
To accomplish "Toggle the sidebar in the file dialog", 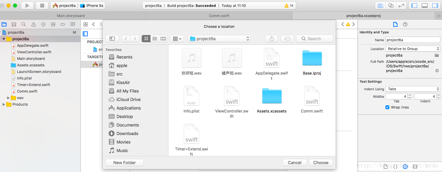I will 112,39.
